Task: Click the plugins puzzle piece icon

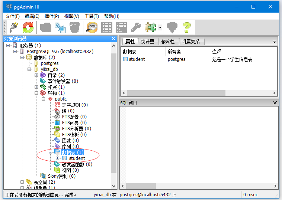Action: coord(150,27)
